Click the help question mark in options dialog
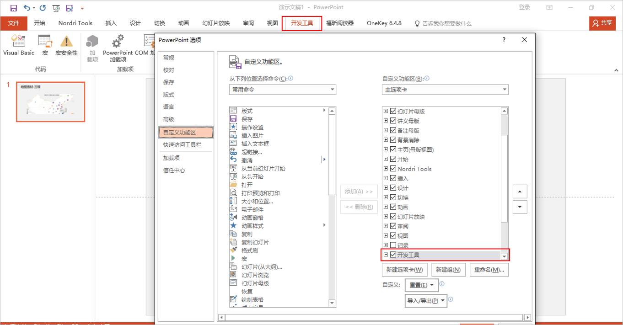The height and width of the screenshot is (325, 623). [504, 40]
